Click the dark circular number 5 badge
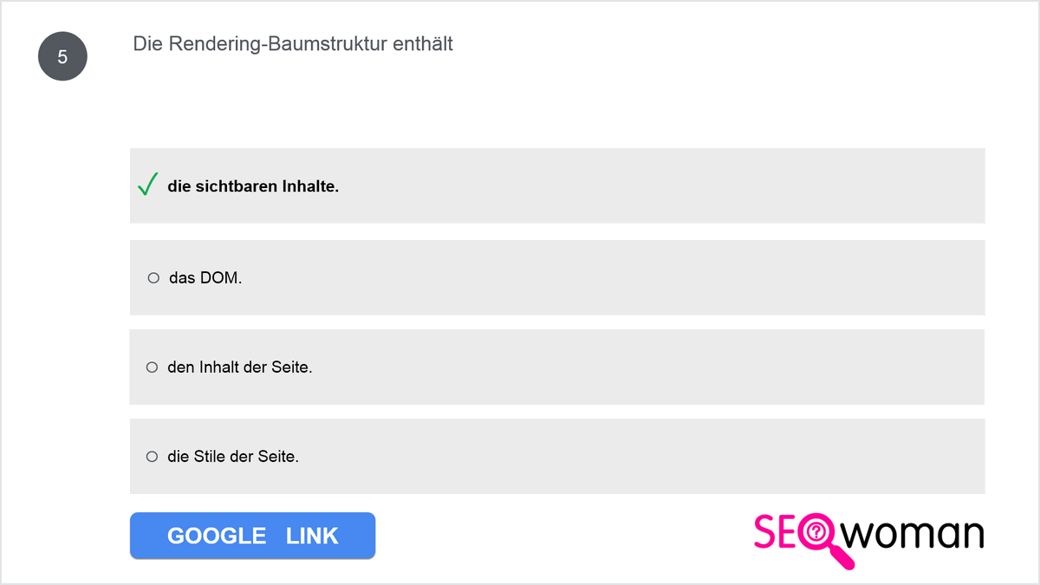 (62, 57)
